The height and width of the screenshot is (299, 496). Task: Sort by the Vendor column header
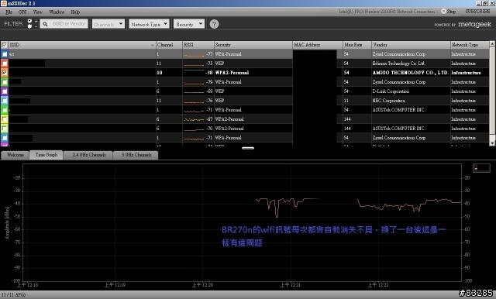pyautogui.click(x=411, y=45)
